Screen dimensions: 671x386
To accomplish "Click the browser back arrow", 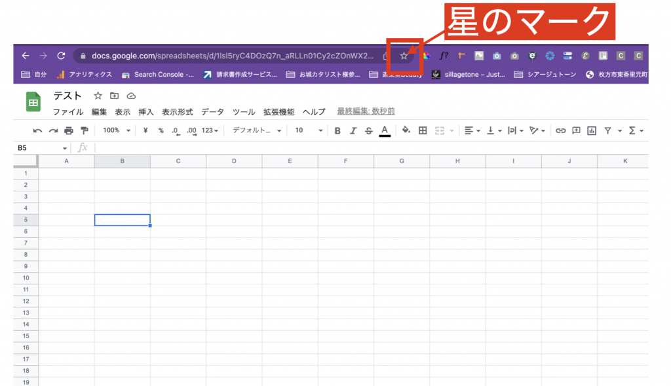I will 26,56.
